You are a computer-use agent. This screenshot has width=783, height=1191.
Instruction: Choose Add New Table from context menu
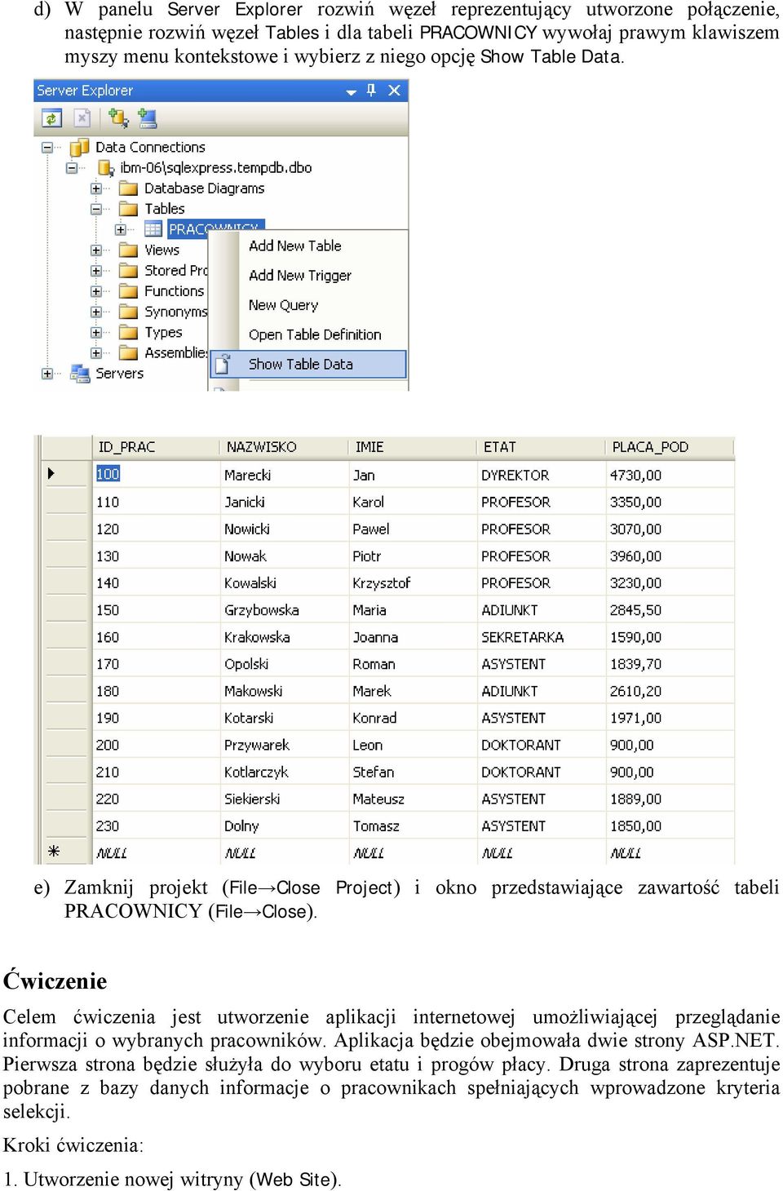pos(308,246)
